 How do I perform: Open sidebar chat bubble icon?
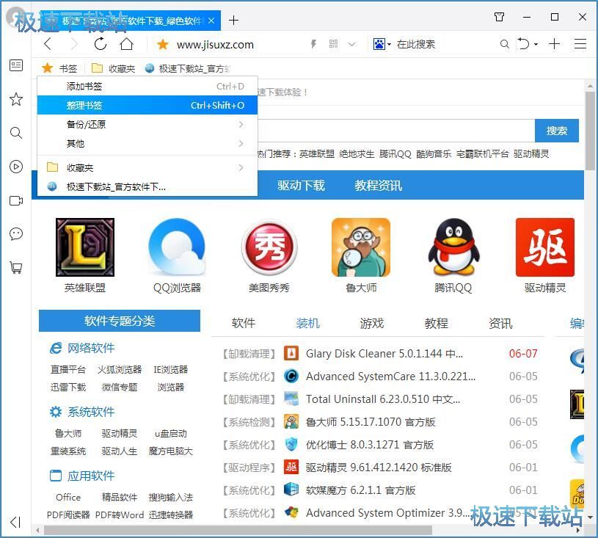pyautogui.click(x=16, y=234)
